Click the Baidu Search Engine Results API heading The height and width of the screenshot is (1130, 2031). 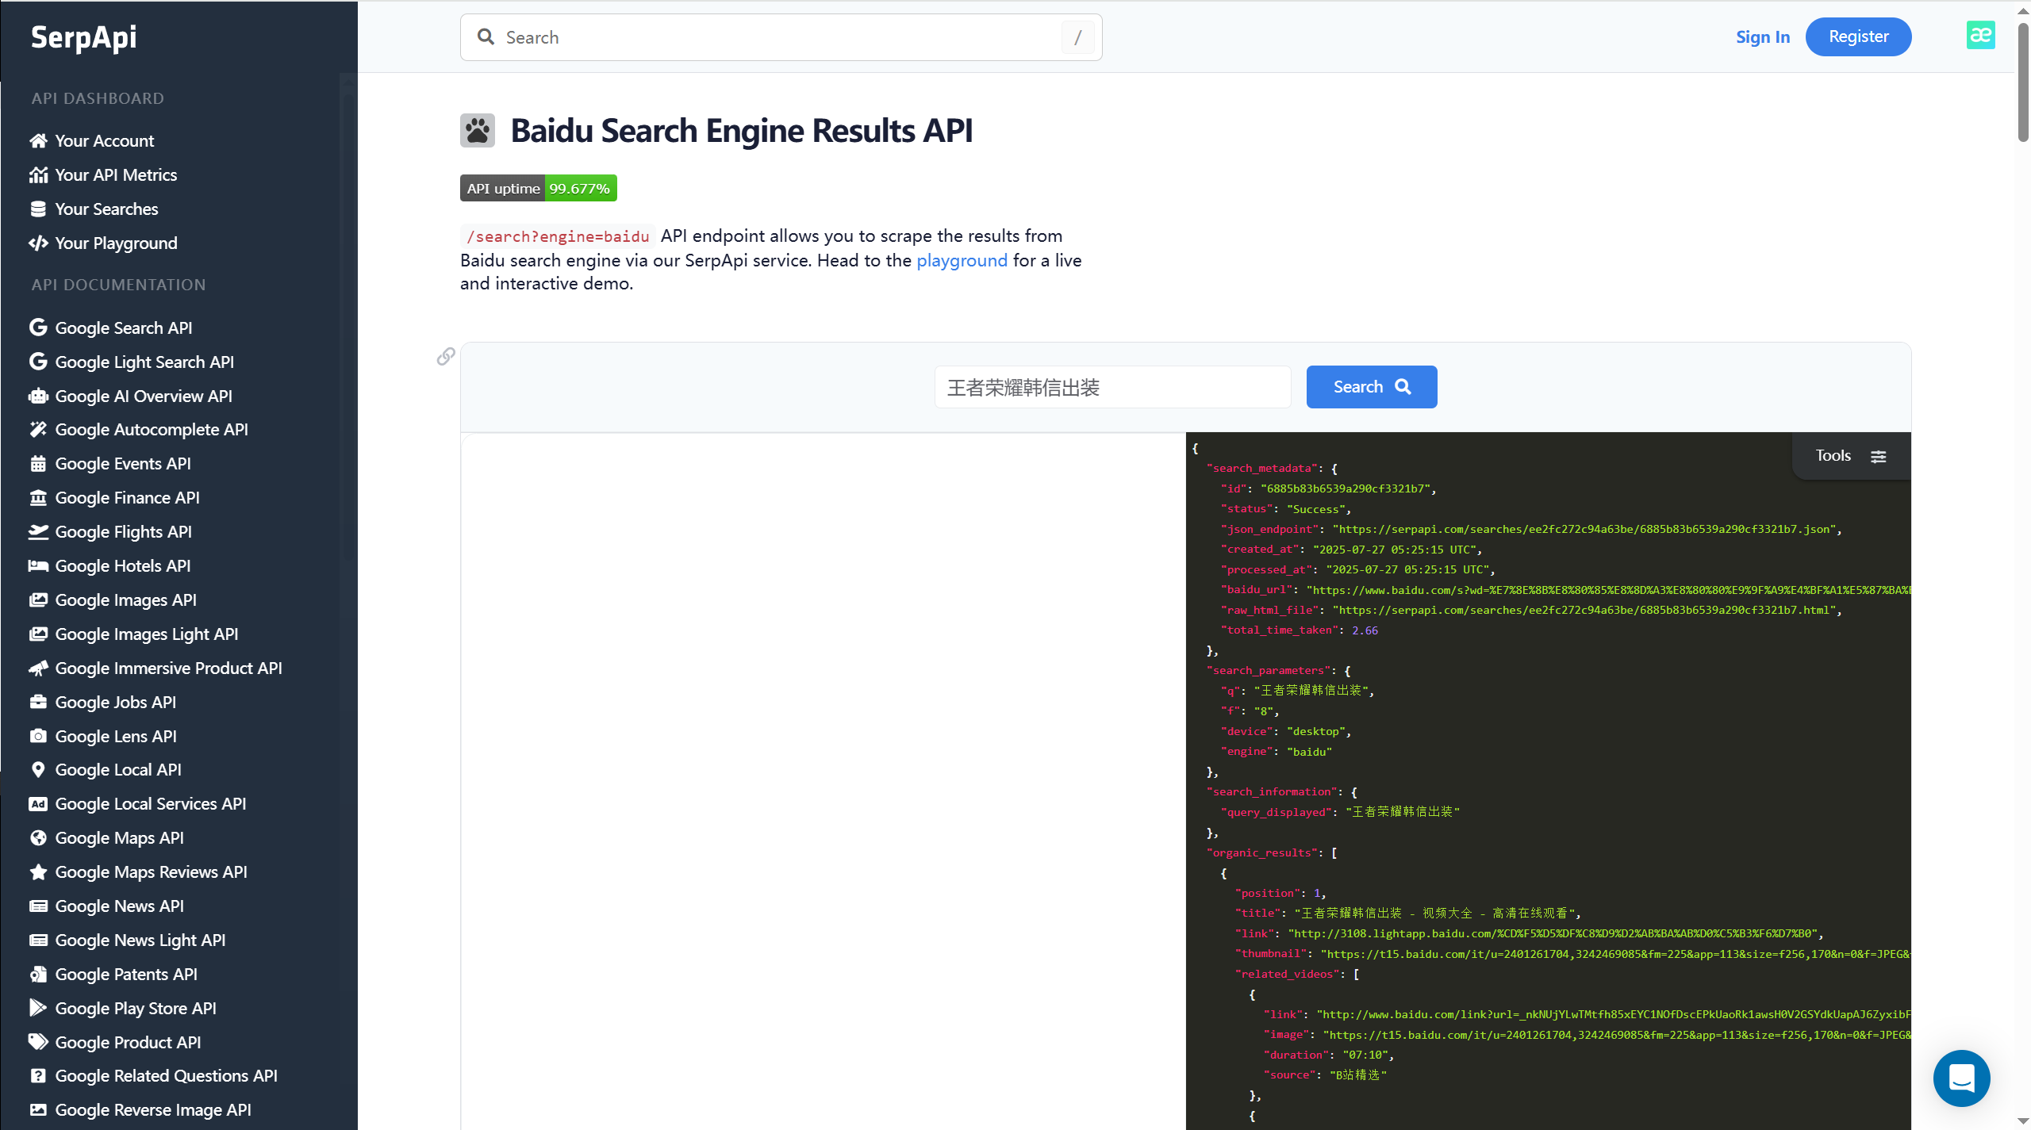[x=741, y=131]
